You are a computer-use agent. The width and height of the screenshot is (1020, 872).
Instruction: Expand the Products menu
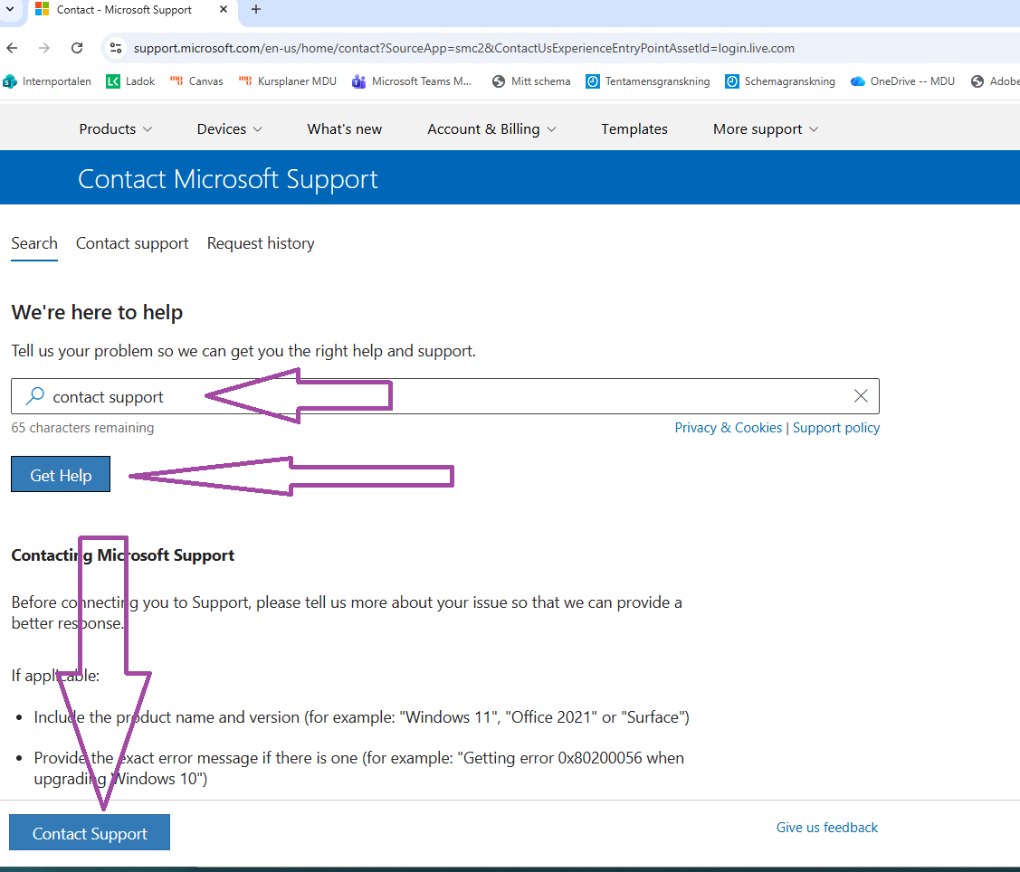point(115,129)
